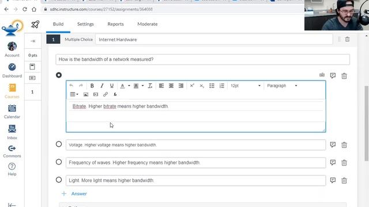Image resolution: width=369 pixels, height=207 pixels.
Task: Go back using browser back arrow
Action: pyautogui.click(x=6, y=9)
